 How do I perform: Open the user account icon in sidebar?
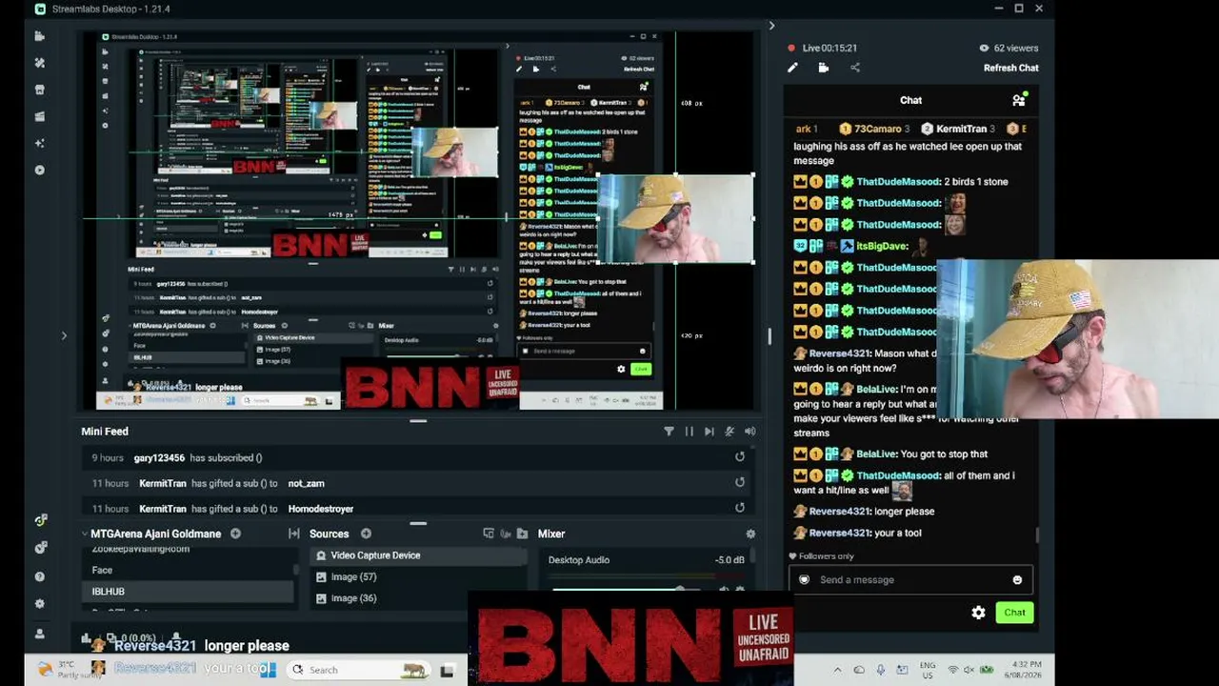[39, 634]
